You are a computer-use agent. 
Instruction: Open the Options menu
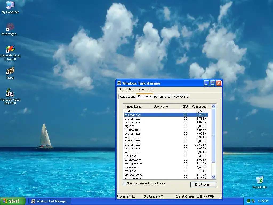130,89
